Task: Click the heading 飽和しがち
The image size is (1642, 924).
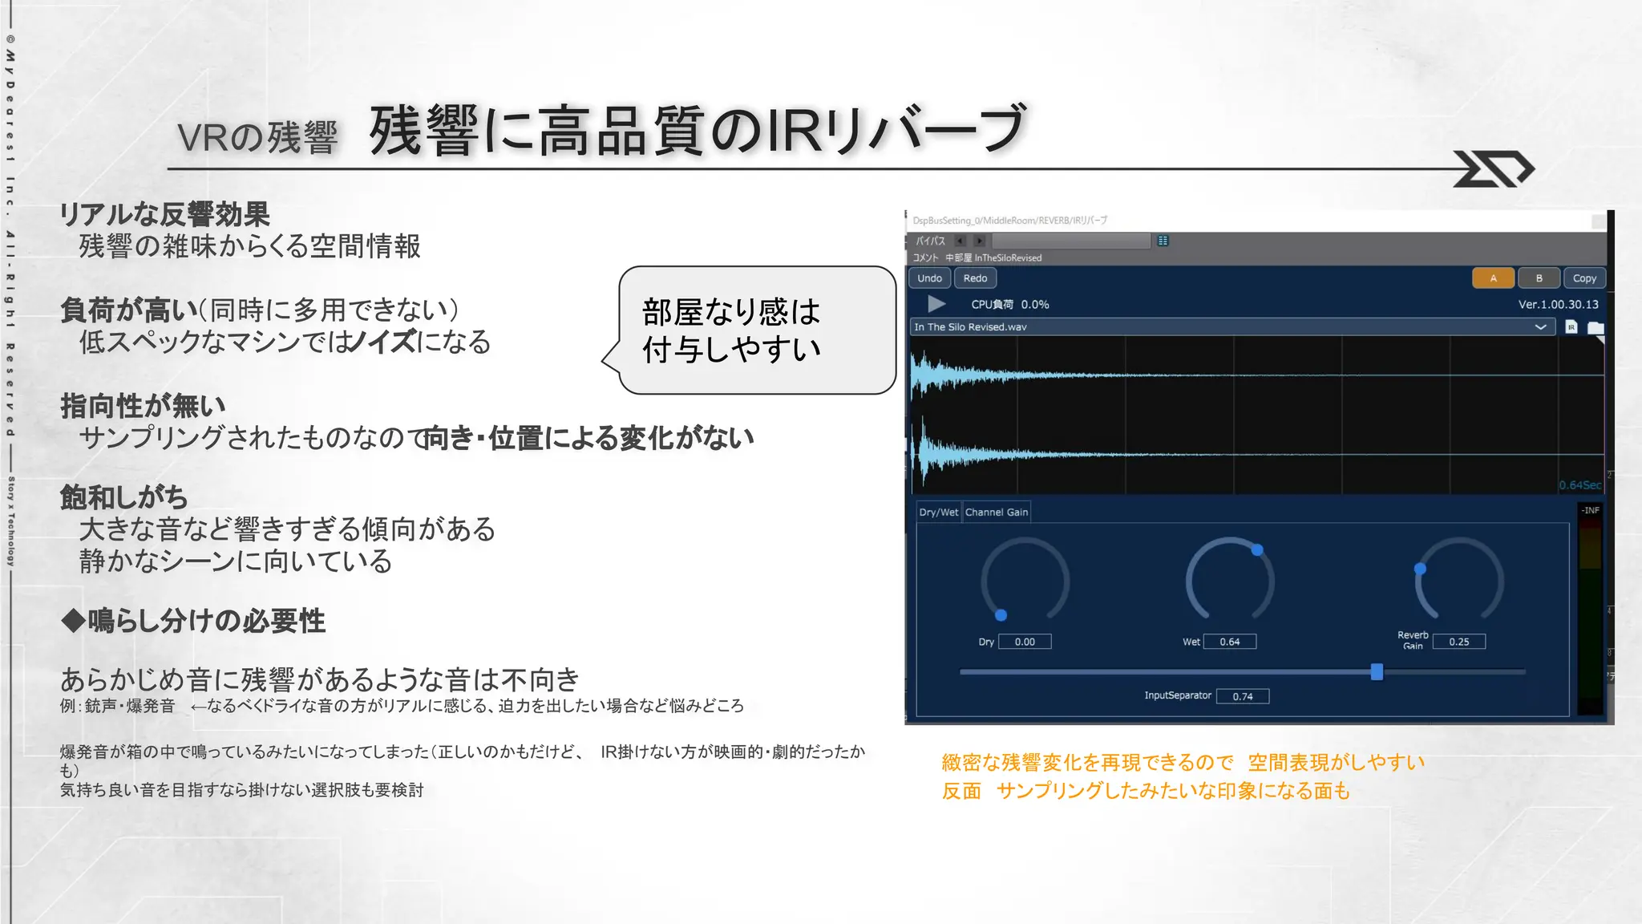Action: coord(123,497)
